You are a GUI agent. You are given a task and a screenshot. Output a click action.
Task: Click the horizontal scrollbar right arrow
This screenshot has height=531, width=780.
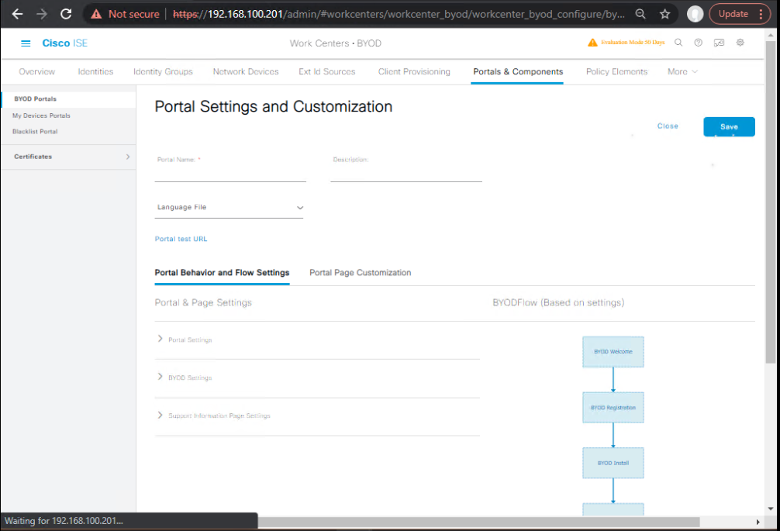click(758, 522)
